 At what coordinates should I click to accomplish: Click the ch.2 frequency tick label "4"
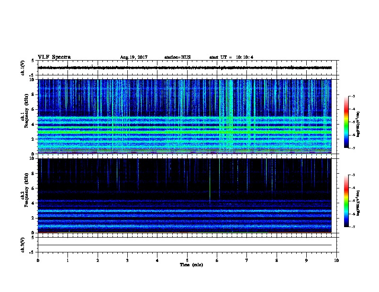click(33, 203)
